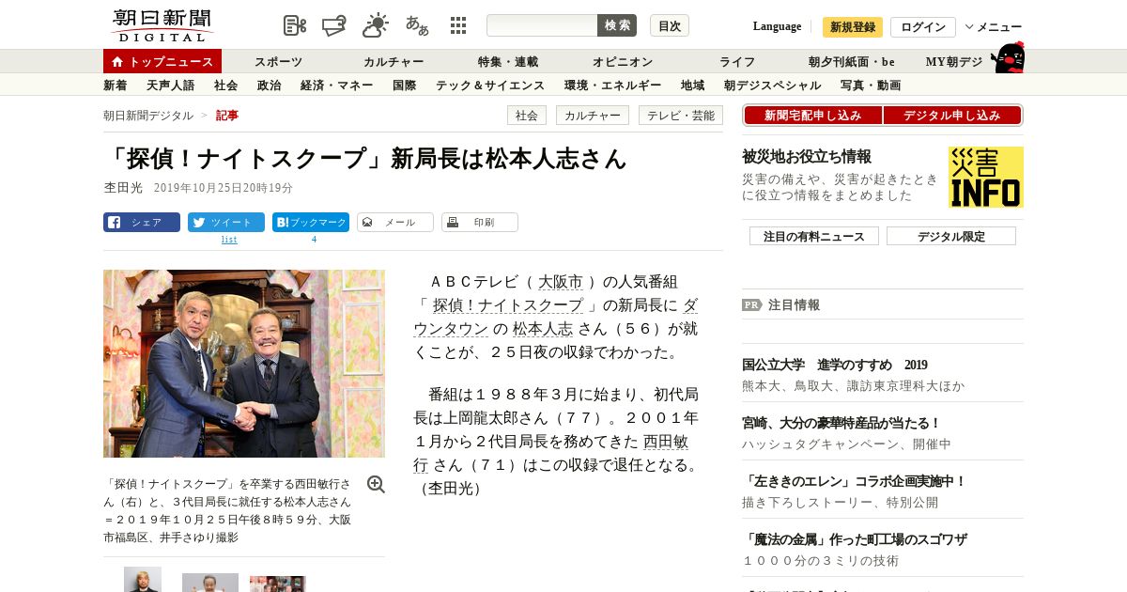Click the ログイン button

pyautogui.click(x=923, y=27)
